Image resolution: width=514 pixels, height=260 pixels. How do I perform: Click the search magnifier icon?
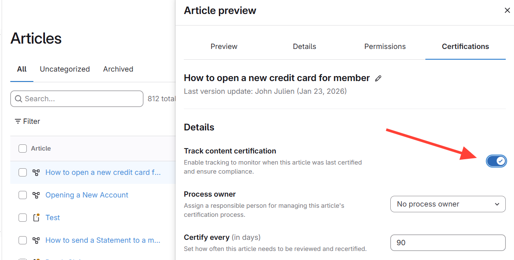pyautogui.click(x=19, y=99)
